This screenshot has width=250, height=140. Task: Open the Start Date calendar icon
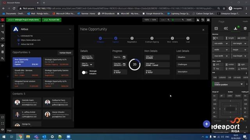pyautogui.click(x=124, y=57)
